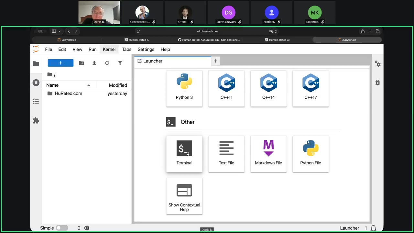This screenshot has height=233, width=414.
Task: Toggle the file filter icon
Action: (120, 63)
